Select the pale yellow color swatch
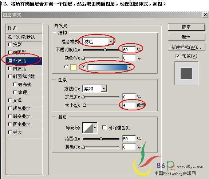The height and width of the screenshot is (179, 209). [73, 67]
